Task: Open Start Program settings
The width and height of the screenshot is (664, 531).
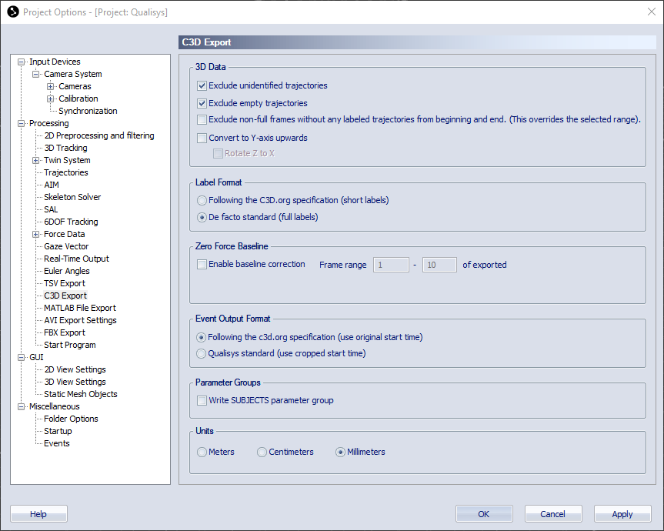Action: tap(70, 345)
